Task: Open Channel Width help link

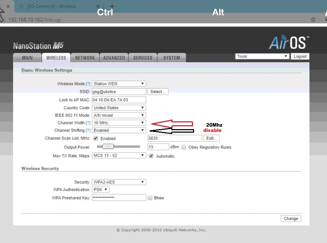Action: 88,123
